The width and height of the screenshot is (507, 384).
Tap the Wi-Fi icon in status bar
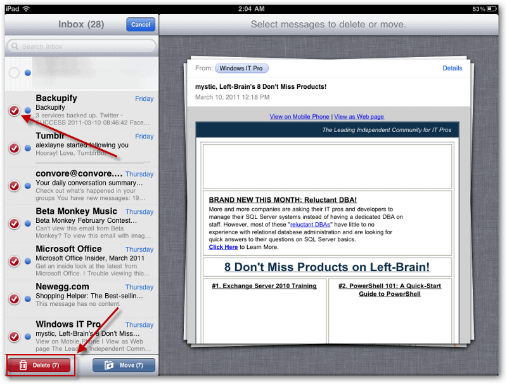pos(25,9)
